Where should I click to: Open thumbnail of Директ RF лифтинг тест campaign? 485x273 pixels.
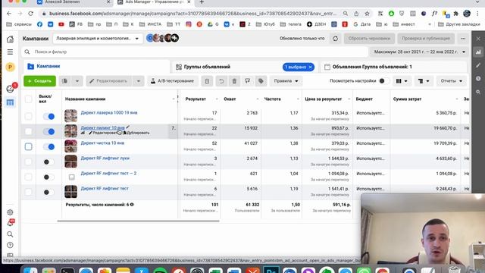click(x=70, y=192)
